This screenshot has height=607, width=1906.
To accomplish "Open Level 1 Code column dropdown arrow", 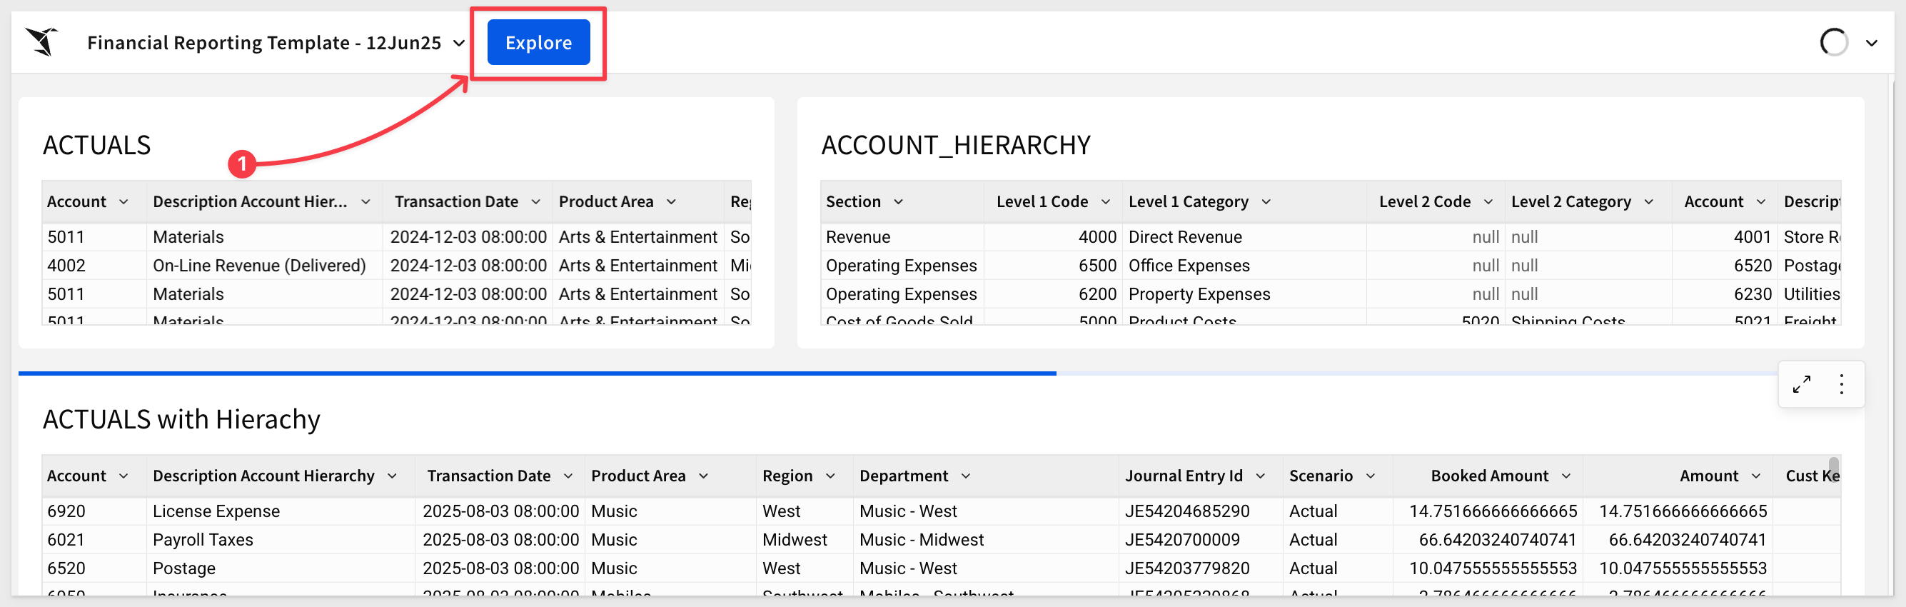I will (x=1106, y=202).
